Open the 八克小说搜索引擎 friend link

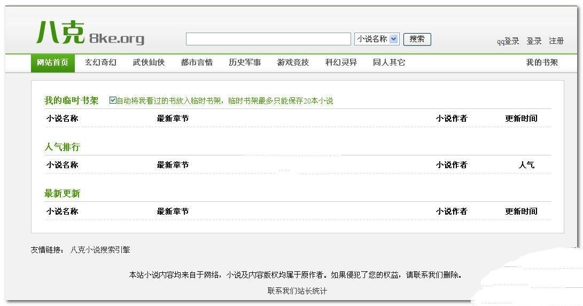coord(100,249)
